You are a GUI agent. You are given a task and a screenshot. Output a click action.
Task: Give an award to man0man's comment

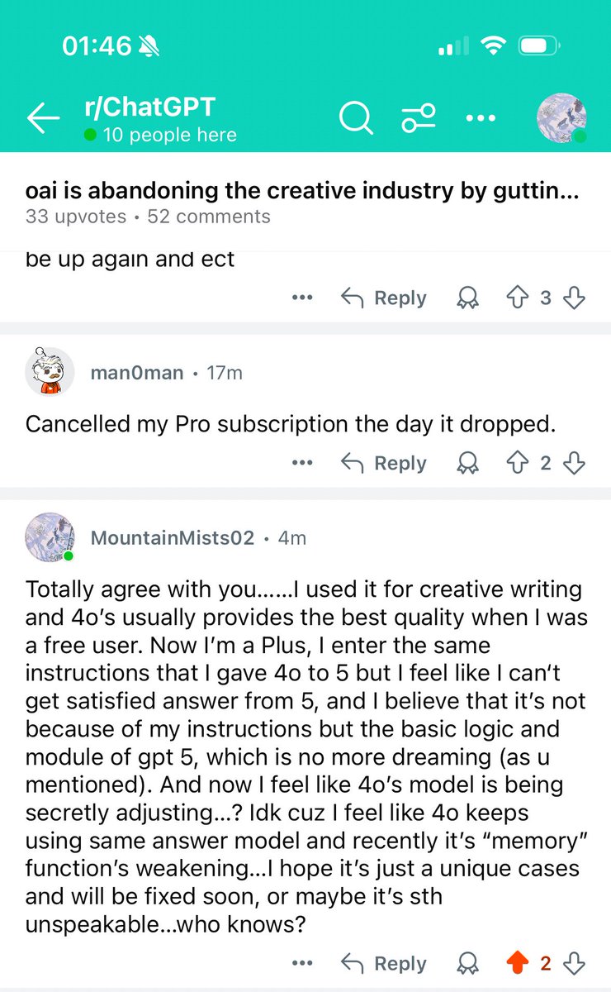[x=468, y=464]
